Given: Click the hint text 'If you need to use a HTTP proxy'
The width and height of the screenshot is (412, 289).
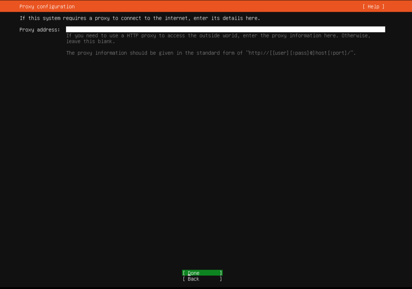Looking at the screenshot, I should click(x=218, y=38).
